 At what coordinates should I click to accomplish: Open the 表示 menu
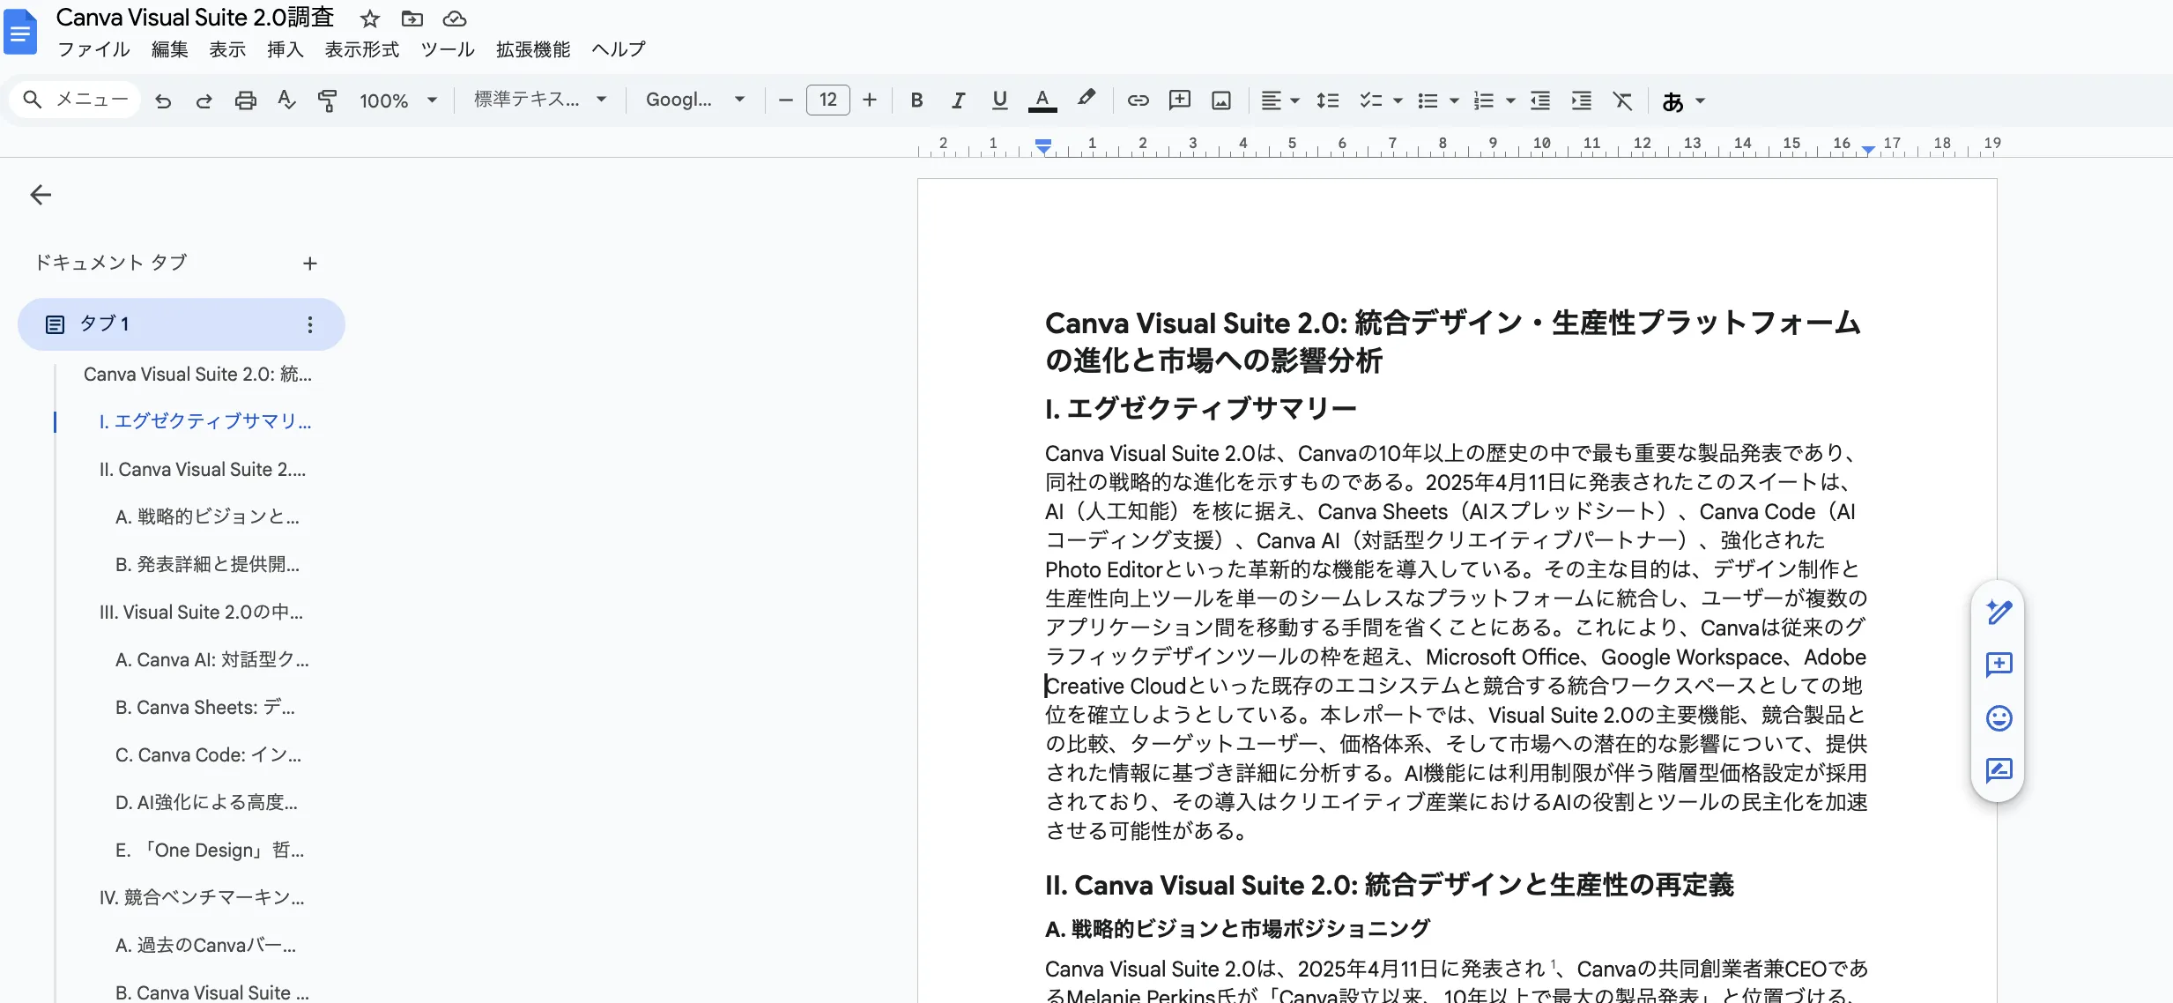(x=227, y=49)
